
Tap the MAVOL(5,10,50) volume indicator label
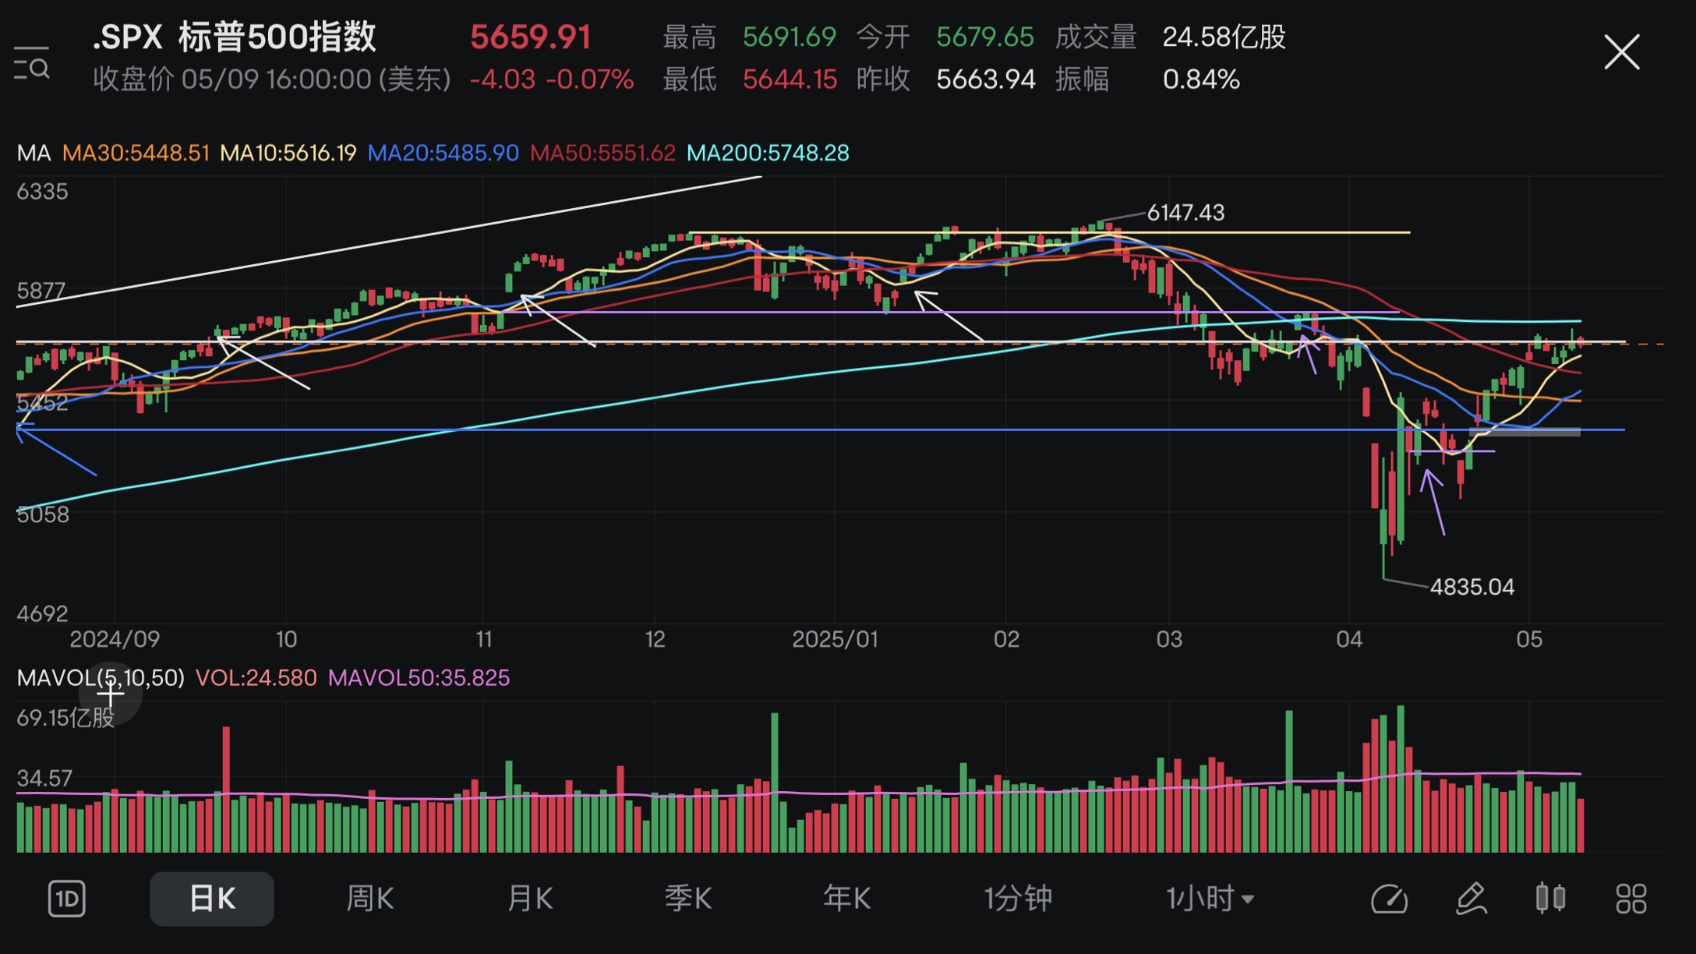click(101, 678)
